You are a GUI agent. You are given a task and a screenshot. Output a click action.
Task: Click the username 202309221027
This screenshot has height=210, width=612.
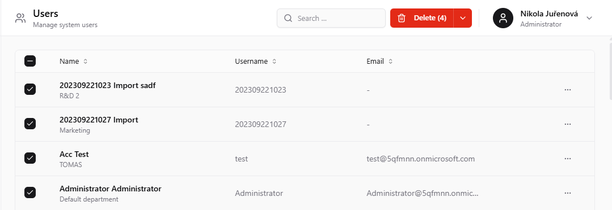(260, 124)
